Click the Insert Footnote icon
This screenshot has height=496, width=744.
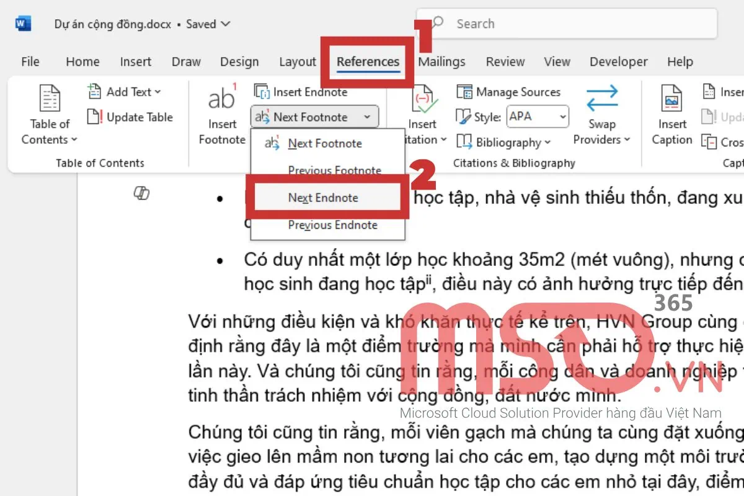pos(221,98)
